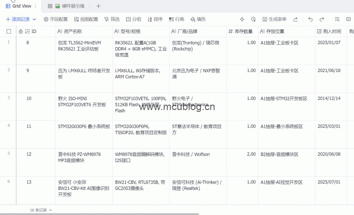Click the AI sparkle icon in toolbar
The width and height of the screenshot is (354, 215).
click(x=242, y=19)
